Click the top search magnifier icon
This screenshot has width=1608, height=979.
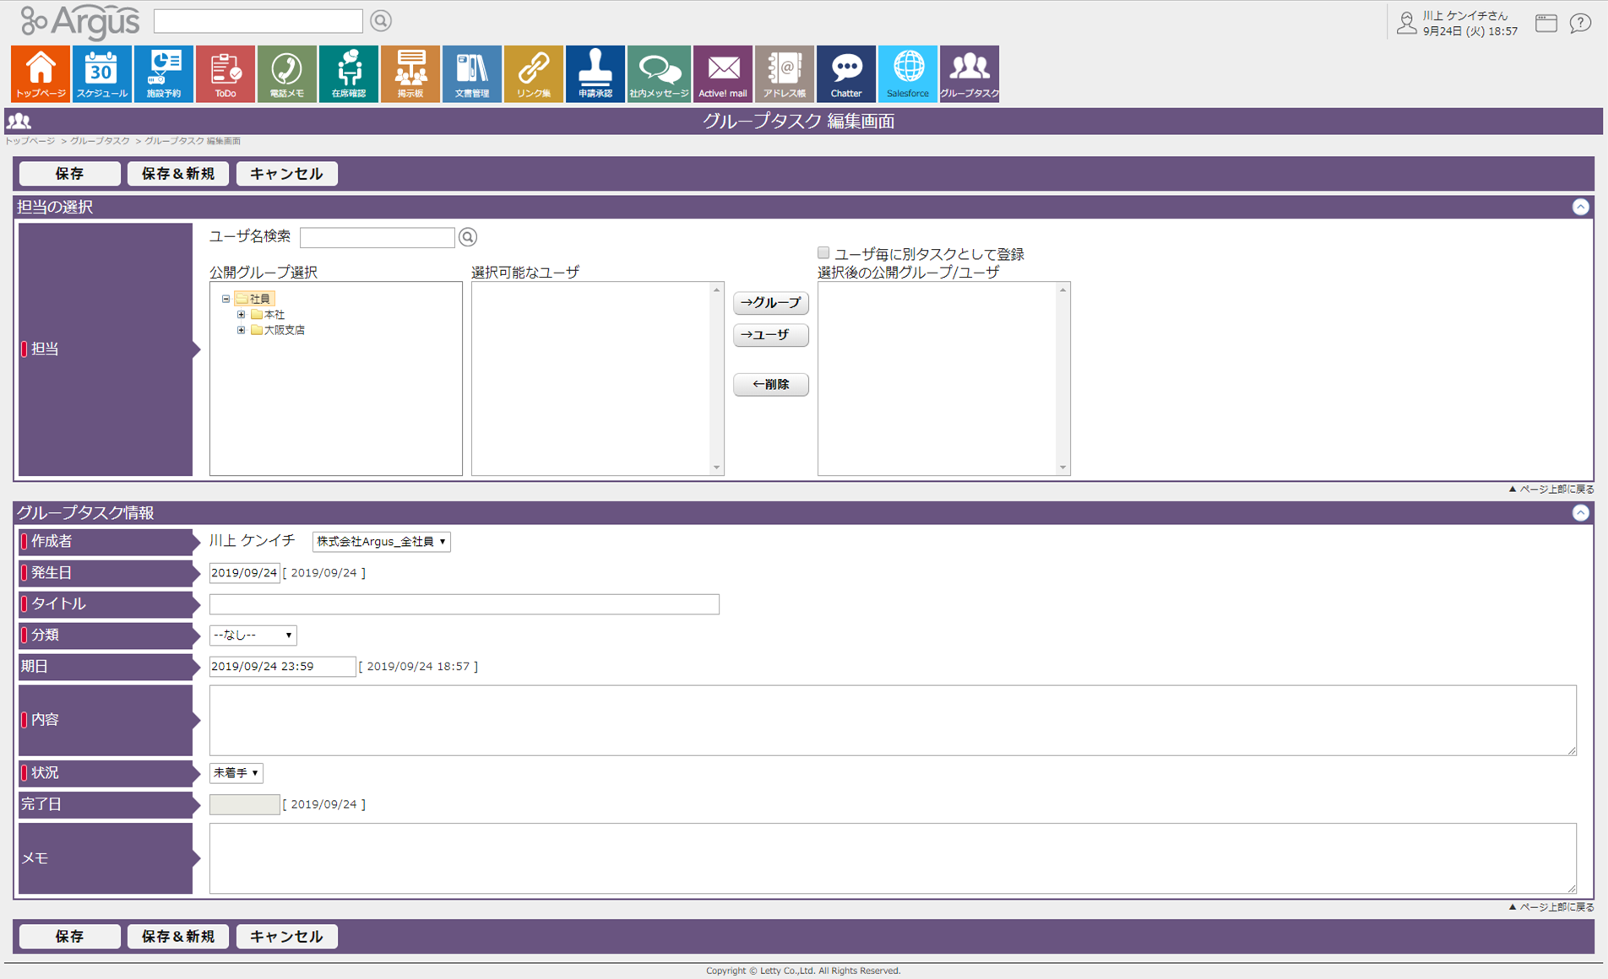pyautogui.click(x=381, y=20)
